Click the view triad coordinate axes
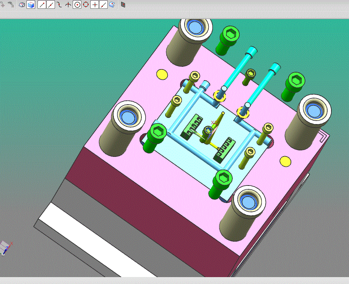 click(x=6, y=248)
